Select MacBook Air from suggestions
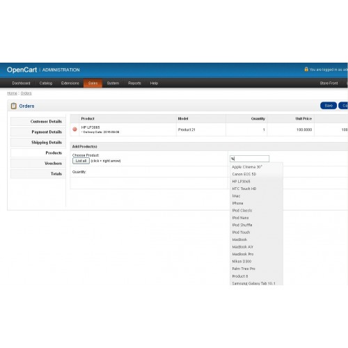This screenshot has height=348, width=348. pos(256,247)
